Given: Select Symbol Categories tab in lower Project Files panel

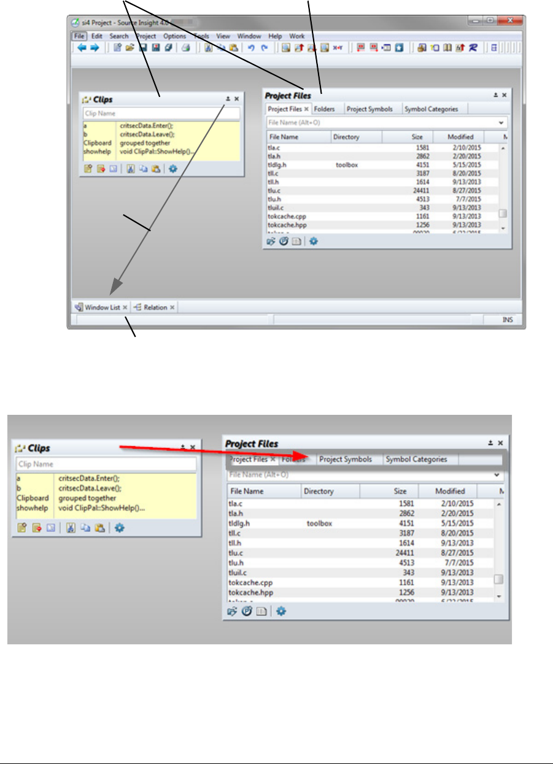Looking at the screenshot, I should (416, 459).
